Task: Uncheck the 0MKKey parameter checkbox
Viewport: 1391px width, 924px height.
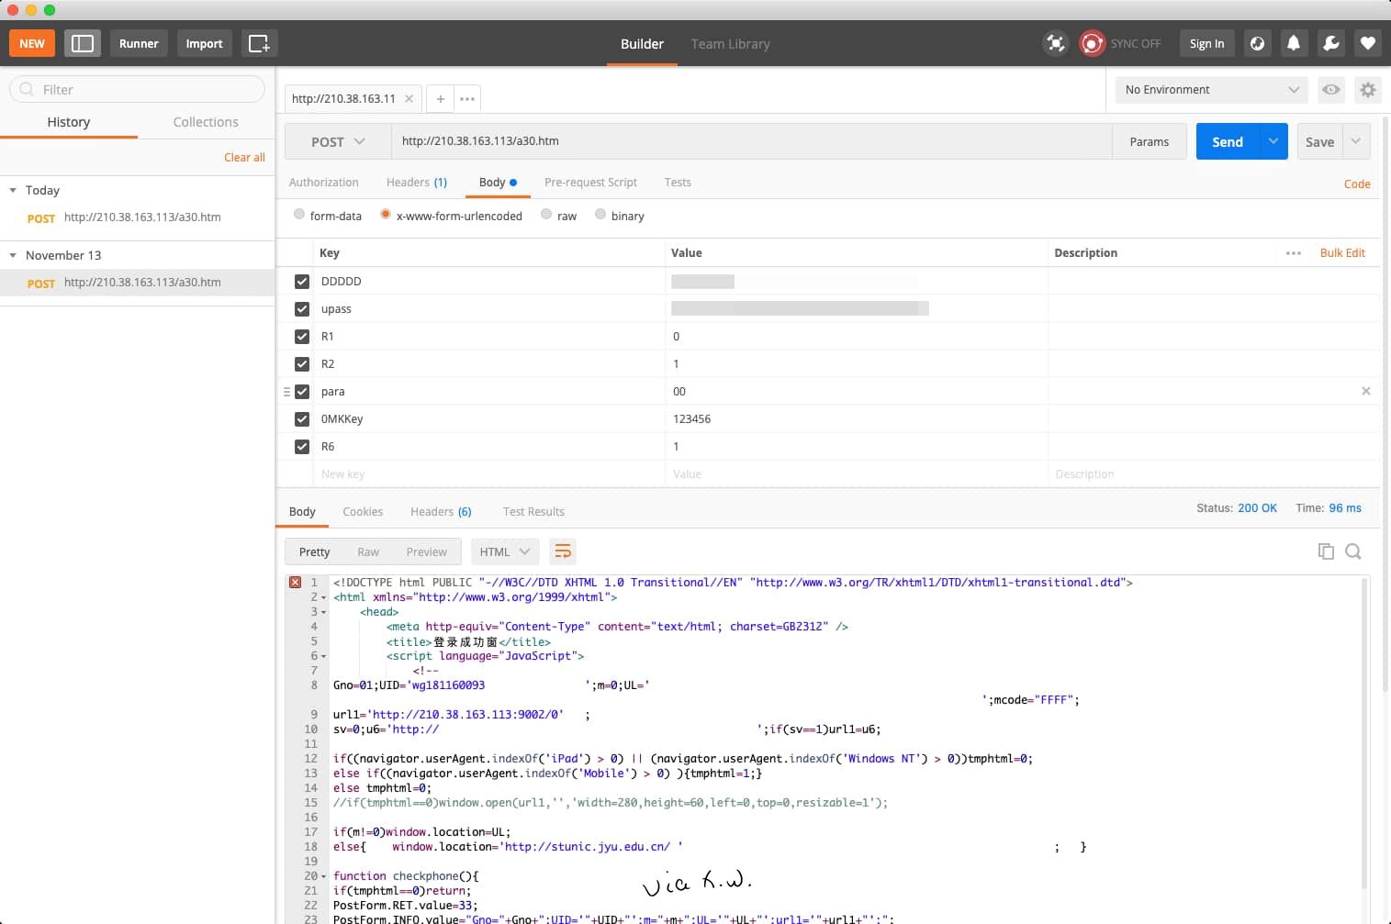Action: (302, 419)
